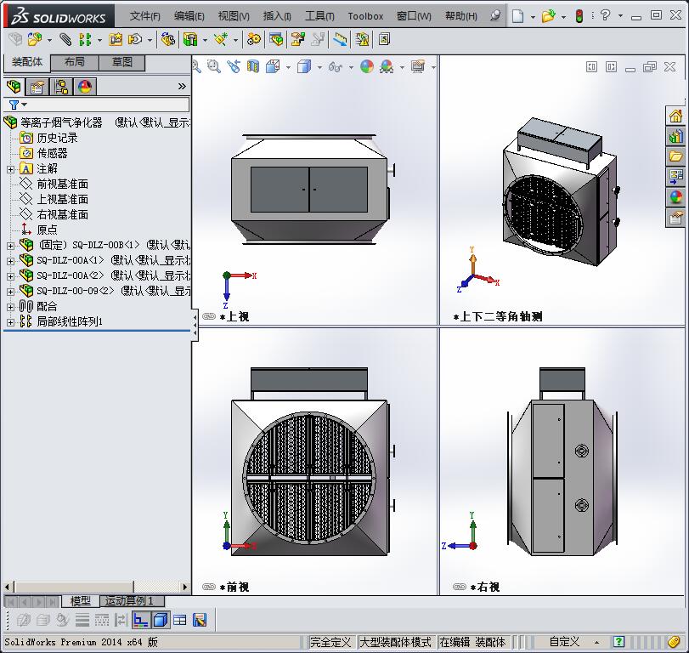Click the Edit Appearance toolbar icon

pos(368,66)
